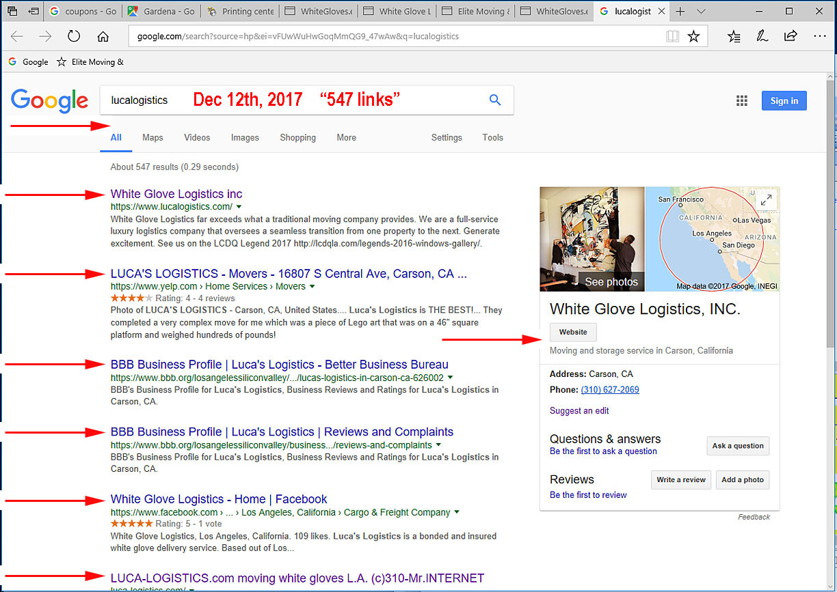Open the search Tools option
The height and width of the screenshot is (592, 837).
pyautogui.click(x=492, y=137)
